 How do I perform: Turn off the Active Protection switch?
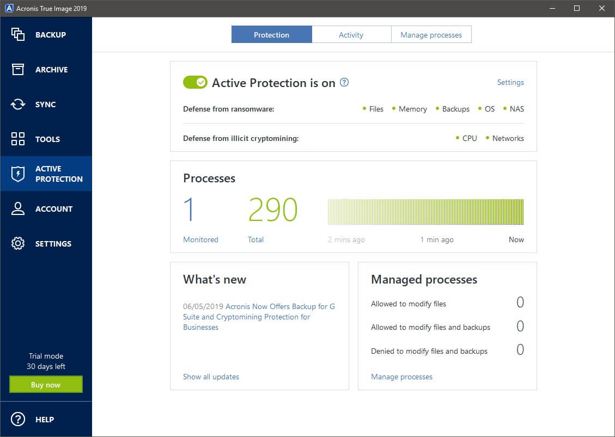[195, 82]
